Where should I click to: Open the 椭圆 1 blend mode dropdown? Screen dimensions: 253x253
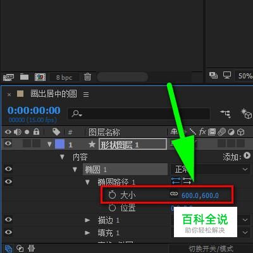(x=211, y=170)
